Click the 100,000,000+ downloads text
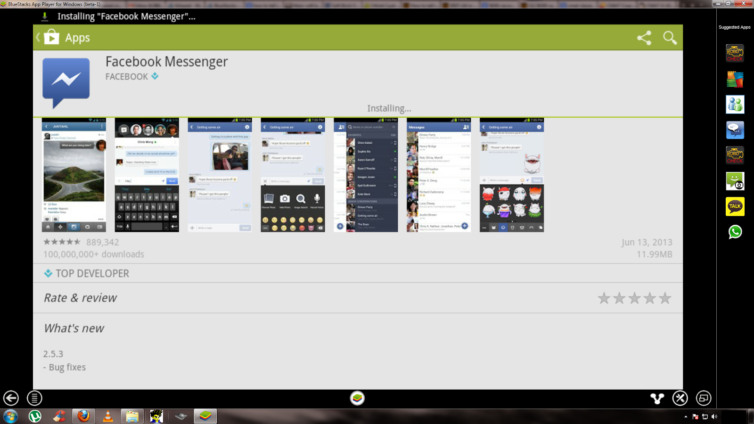This screenshot has height=424, width=754. (94, 254)
